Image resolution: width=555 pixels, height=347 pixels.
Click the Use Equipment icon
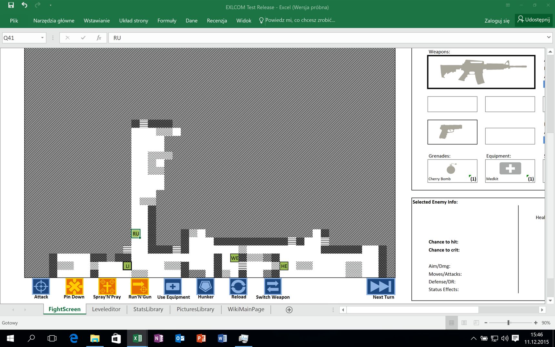pos(173,286)
